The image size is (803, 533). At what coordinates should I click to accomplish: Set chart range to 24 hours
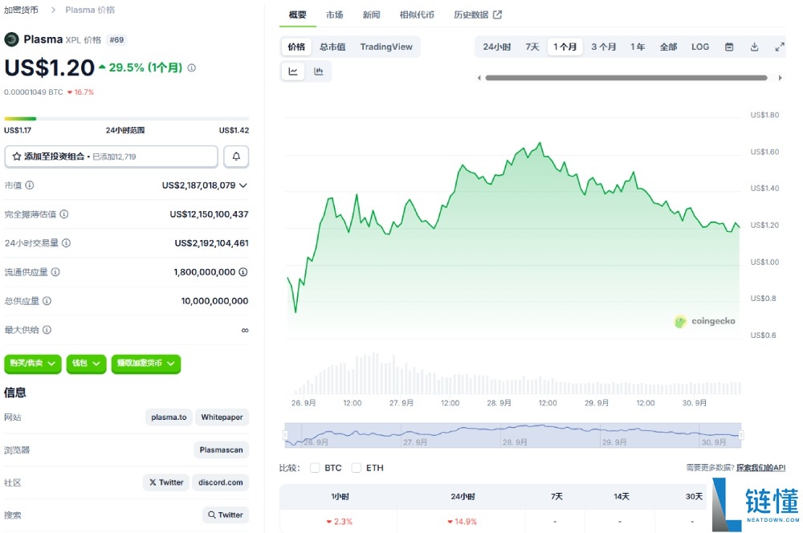pos(497,47)
